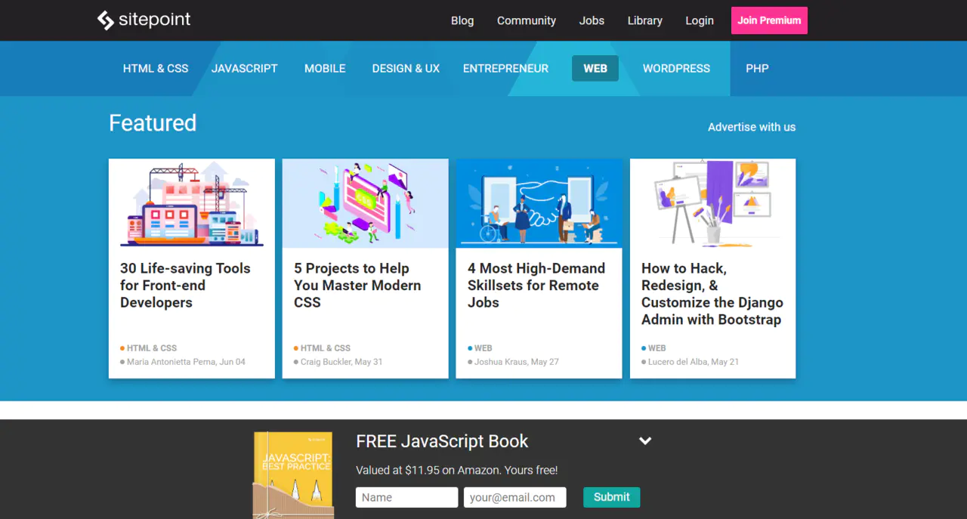Open the Django Admin article image

pyautogui.click(x=713, y=203)
